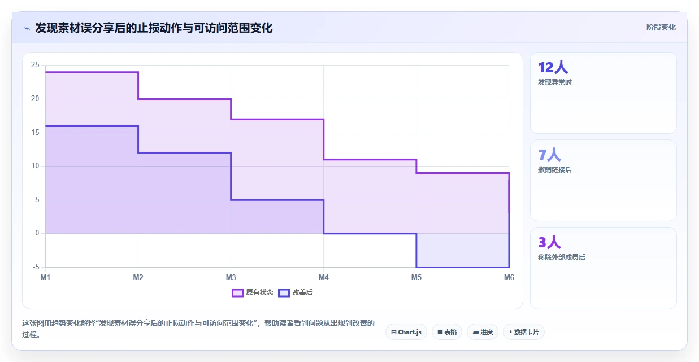
Task: Click the 撤销链接后 caption text
Action: coord(555,170)
